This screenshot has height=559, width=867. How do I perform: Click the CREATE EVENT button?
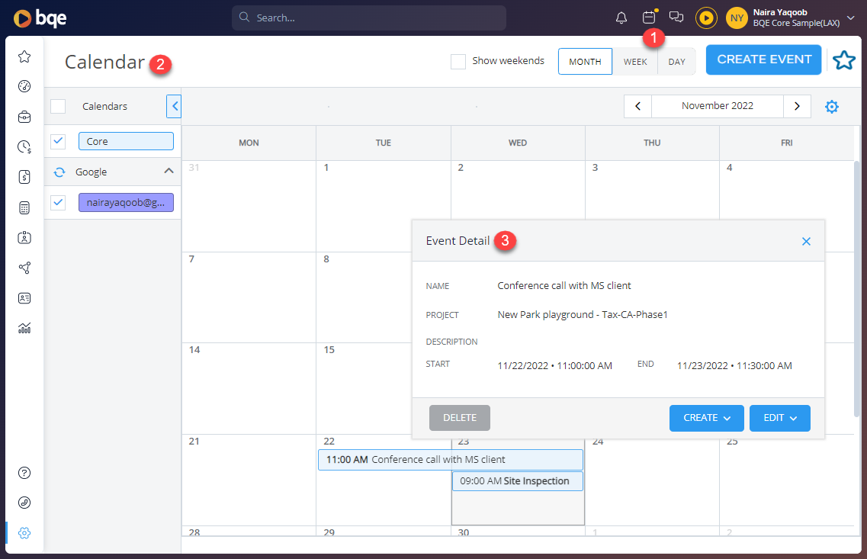tap(763, 59)
